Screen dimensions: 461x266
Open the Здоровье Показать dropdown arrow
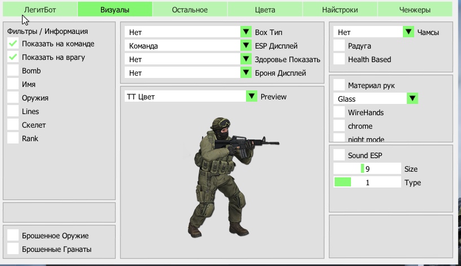246,59
